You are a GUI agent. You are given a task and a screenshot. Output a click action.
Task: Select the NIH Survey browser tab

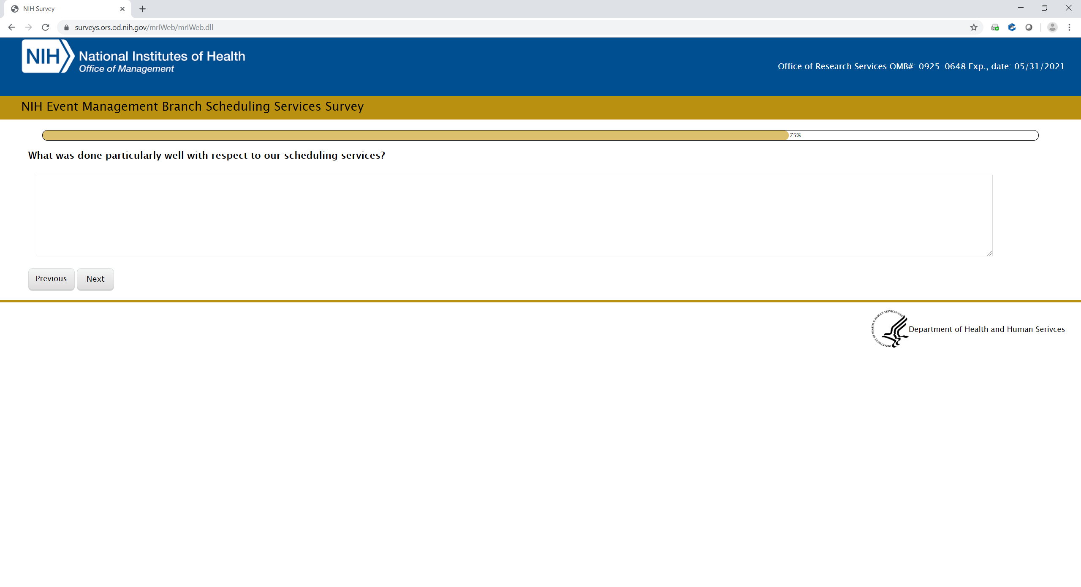63,9
